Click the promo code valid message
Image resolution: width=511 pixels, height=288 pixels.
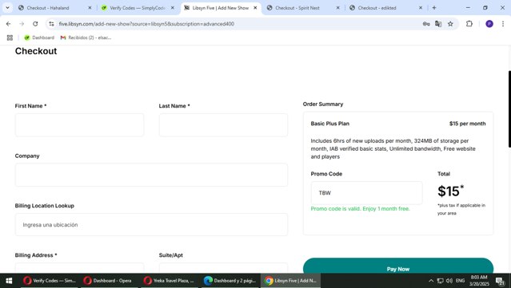click(x=360, y=209)
